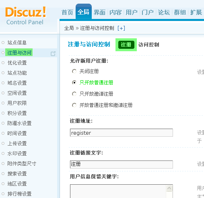Open 注册与访问 in new window icon
This screenshot has width=204, height=198.
point(53,54)
